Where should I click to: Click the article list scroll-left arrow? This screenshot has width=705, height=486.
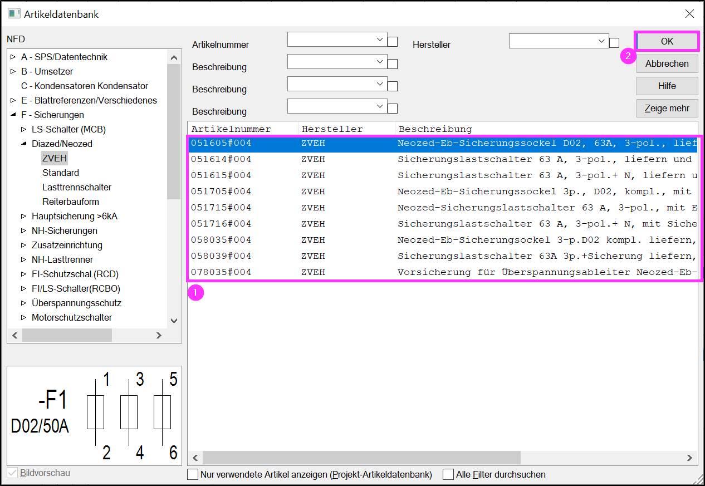(195, 458)
